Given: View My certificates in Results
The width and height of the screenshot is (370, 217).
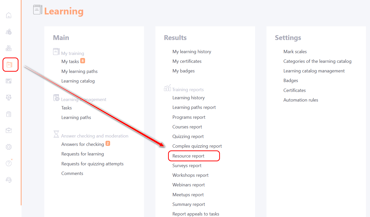Looking at the screenshot, I should coord(187,61).
